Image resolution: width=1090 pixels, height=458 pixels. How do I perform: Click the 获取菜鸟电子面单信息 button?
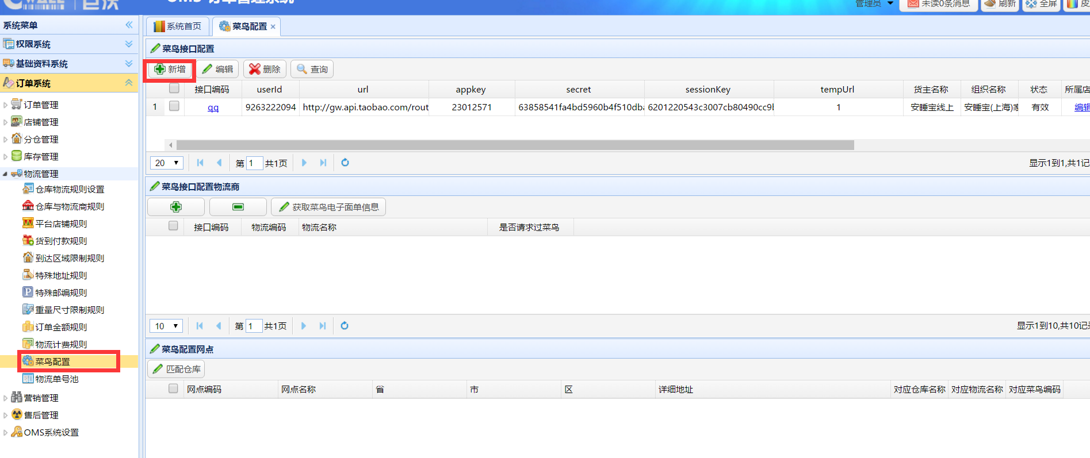pos(328,207)
